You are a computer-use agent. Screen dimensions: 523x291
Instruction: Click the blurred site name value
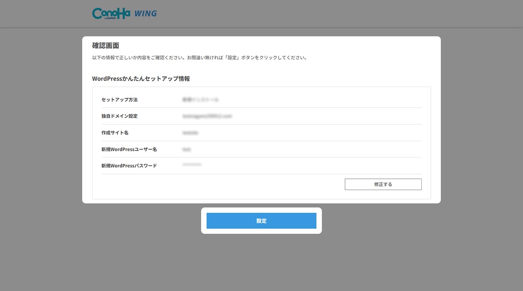(190, 133)
